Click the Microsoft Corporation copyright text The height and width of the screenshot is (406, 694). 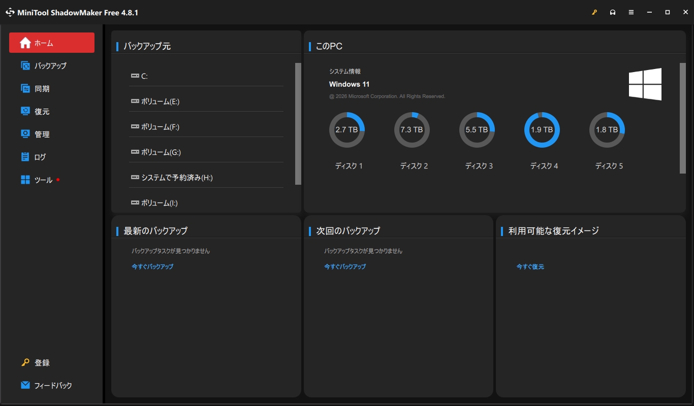point(387,96)
